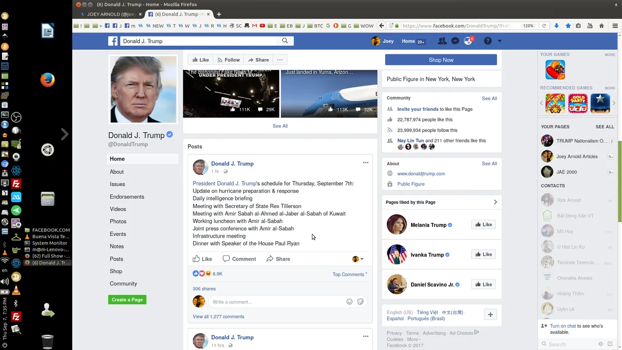
Task: Click See All beside Community heading
Action: pos(489,98)
